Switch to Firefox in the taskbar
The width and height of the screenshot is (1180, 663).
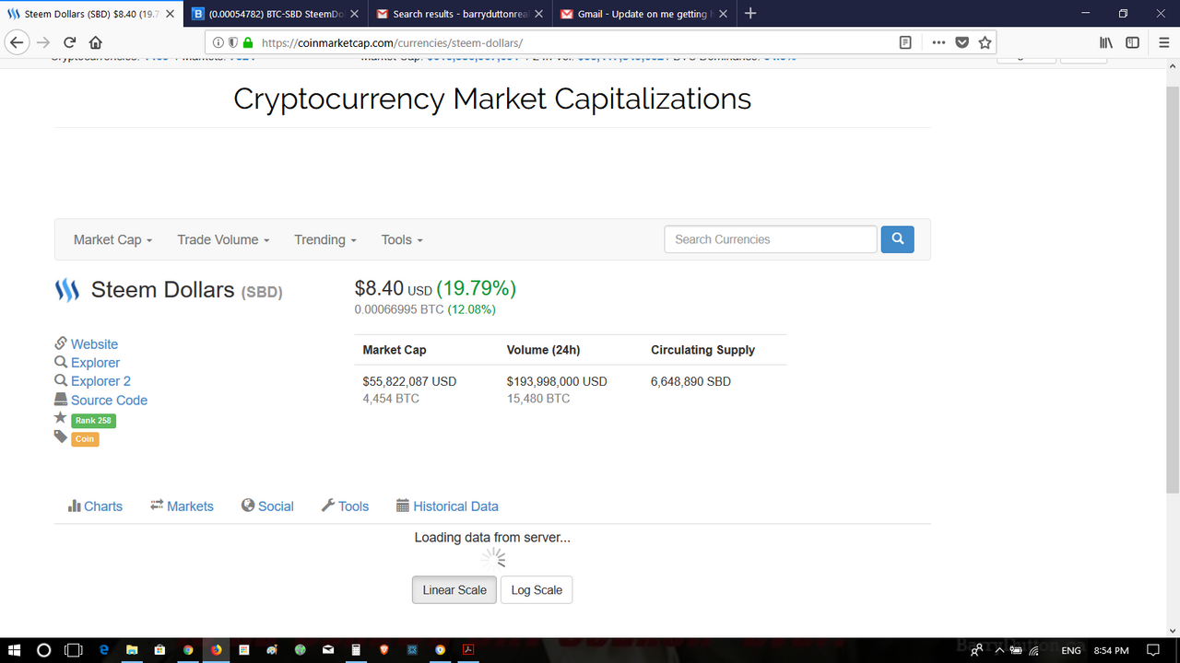(x=216, y=650)
